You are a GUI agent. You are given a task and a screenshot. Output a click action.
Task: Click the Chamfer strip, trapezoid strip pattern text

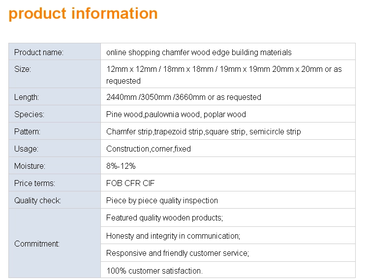[x=204, y=132]
